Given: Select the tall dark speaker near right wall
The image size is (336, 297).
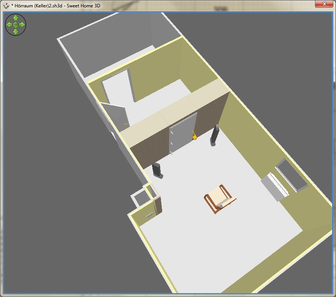Looking at the screenshot, I should pos(214,135).
